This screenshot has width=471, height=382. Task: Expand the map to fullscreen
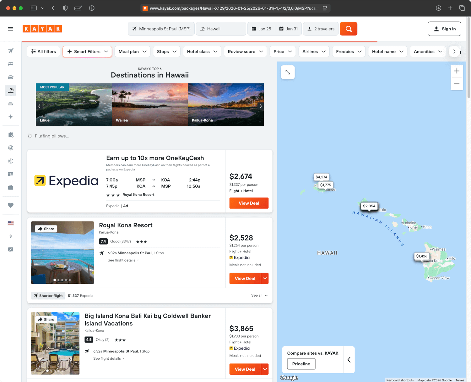point(288,72)
